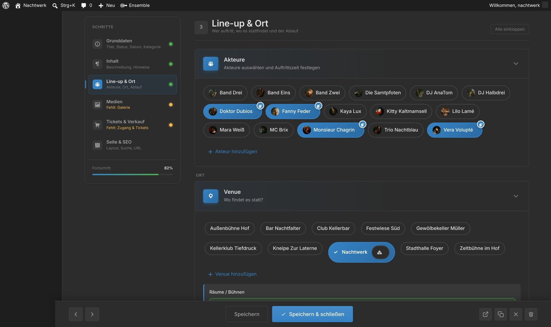Go to previous step arrow
This screenshot has height=327, width=551.
[x=76, y=314]
